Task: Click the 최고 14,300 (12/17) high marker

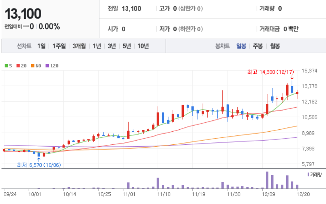Action: tap(270, 72)
